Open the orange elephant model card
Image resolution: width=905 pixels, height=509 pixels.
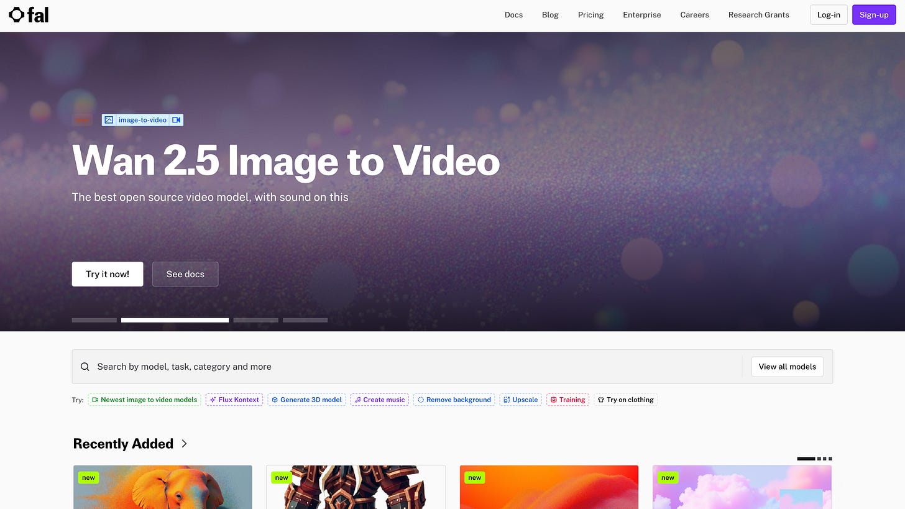point(163,487)
